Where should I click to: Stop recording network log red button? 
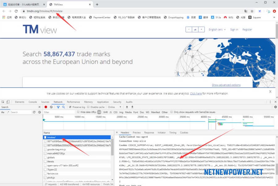(46, 107)
